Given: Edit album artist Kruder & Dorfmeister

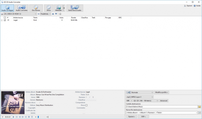Looking at the screenshot, I should pos(44,92).
